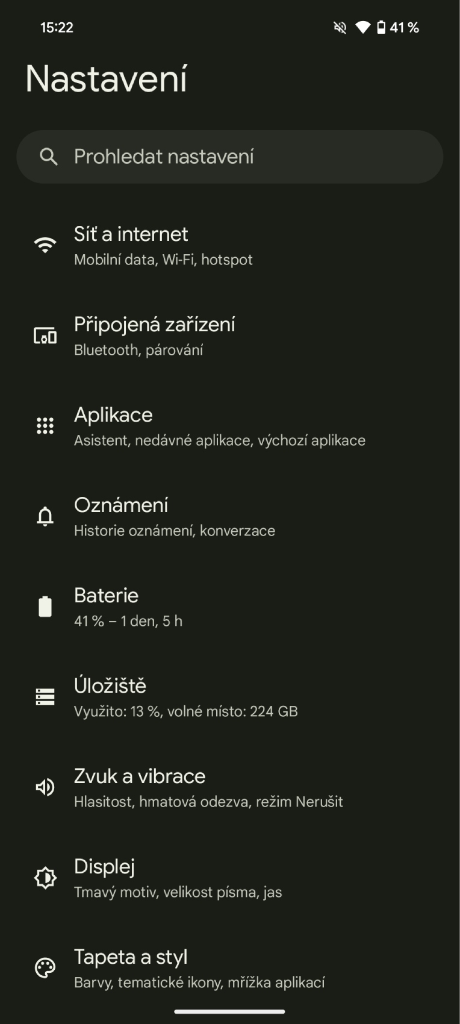Open Připojená zařízení settings
460x1024 pixels.
click(x=230, y=336)
